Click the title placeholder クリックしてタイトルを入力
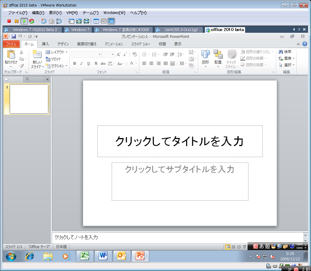 coord(180,141)
